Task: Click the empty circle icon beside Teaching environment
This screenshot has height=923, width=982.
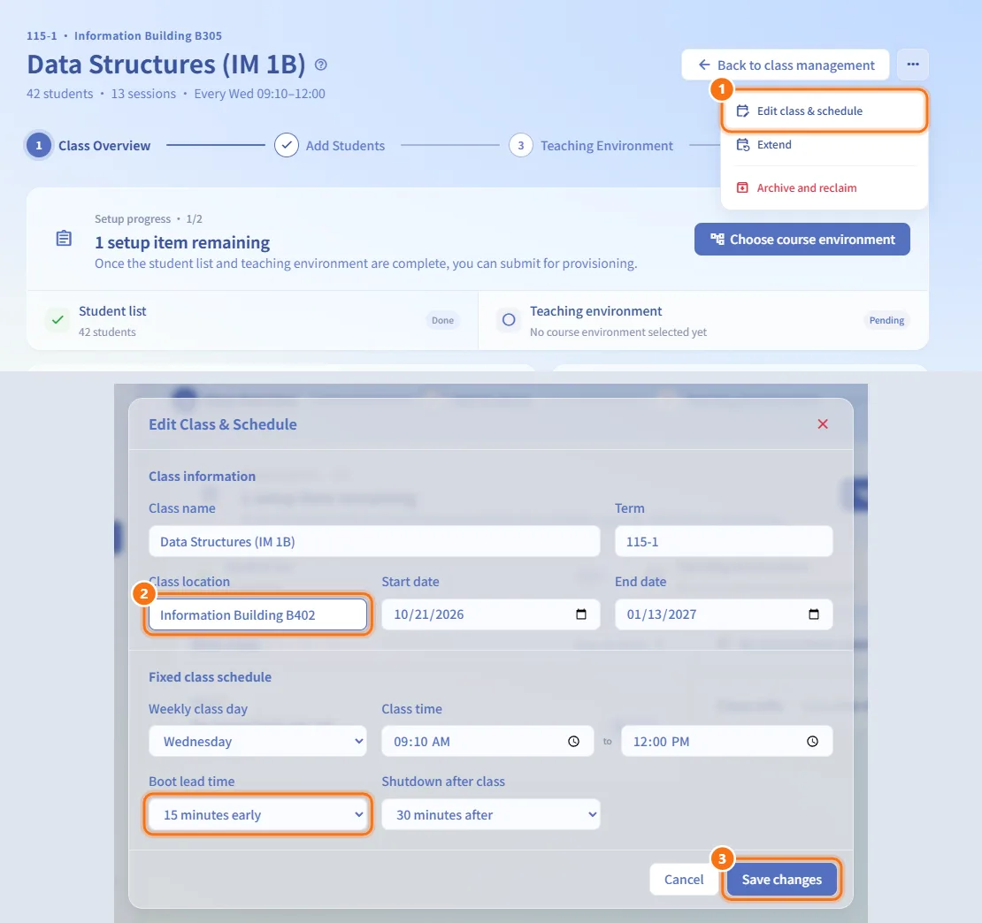Action: (509, 320)
